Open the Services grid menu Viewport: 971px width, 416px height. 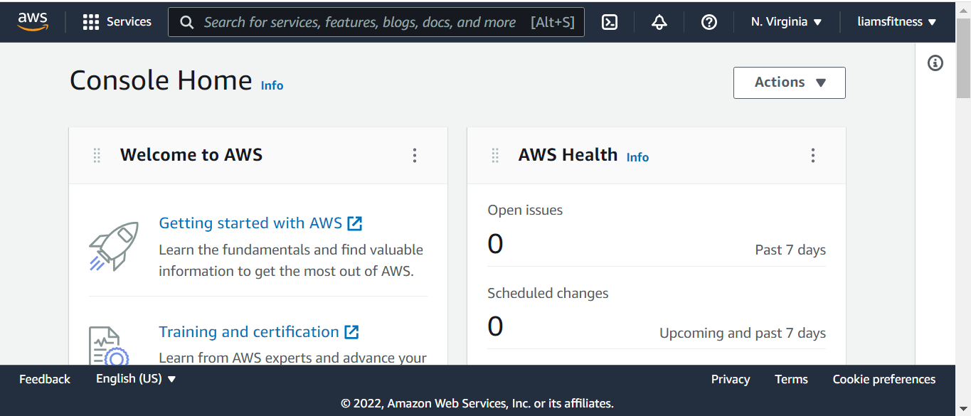117,22
